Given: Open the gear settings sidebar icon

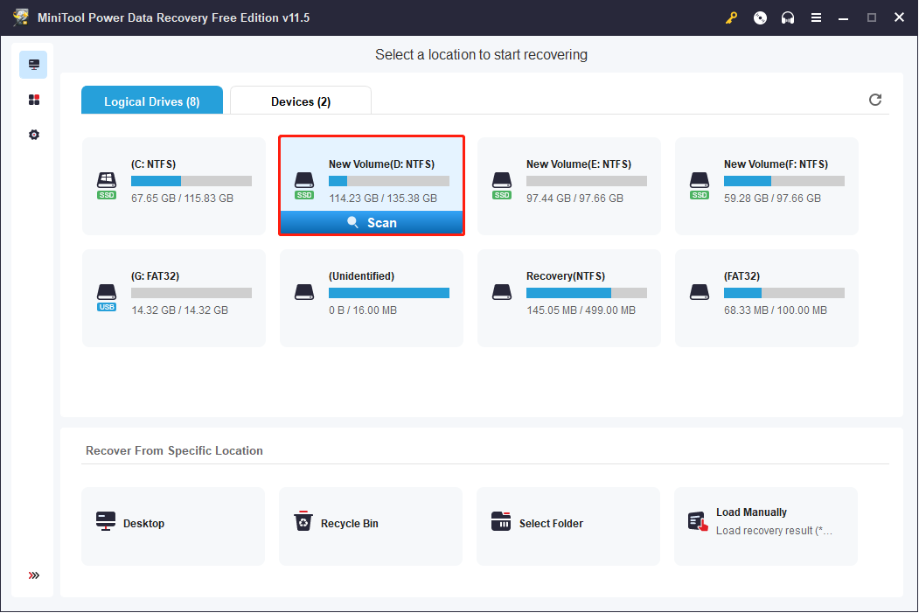Looking at the screenshot, I should [34, 135].
